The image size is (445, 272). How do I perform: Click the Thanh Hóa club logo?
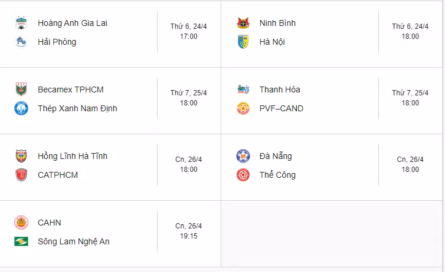click(243, 89)
